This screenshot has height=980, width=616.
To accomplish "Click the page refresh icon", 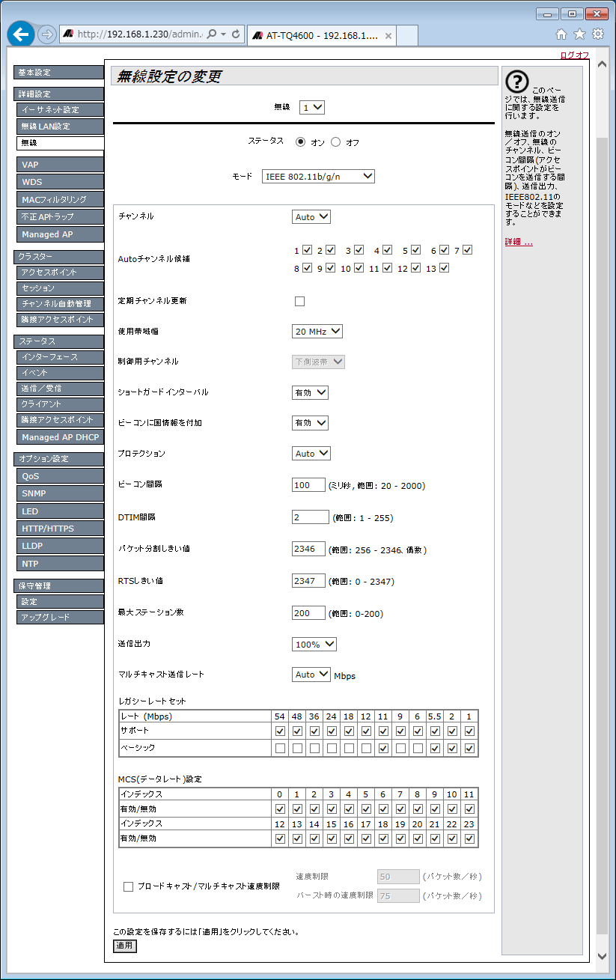I will (x=236, y=34).
